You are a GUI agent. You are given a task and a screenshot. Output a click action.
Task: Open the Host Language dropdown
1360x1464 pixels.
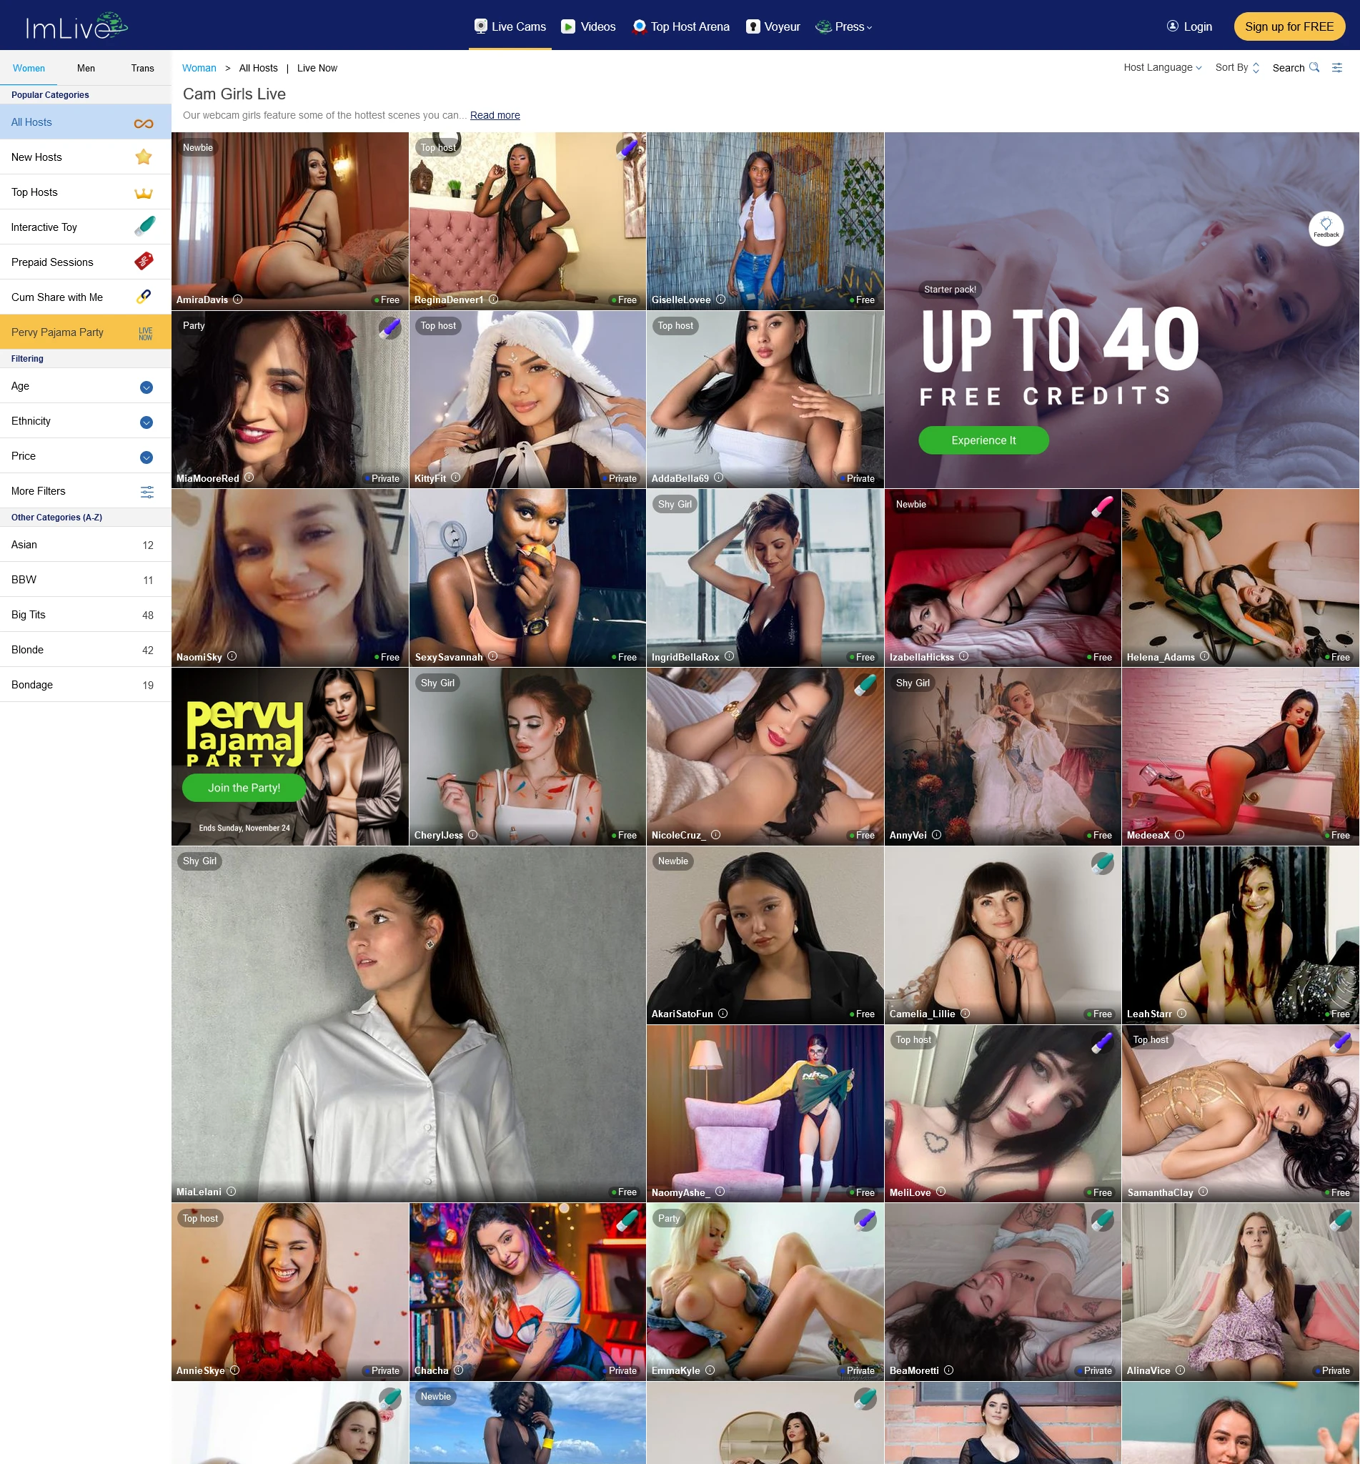1162,68
